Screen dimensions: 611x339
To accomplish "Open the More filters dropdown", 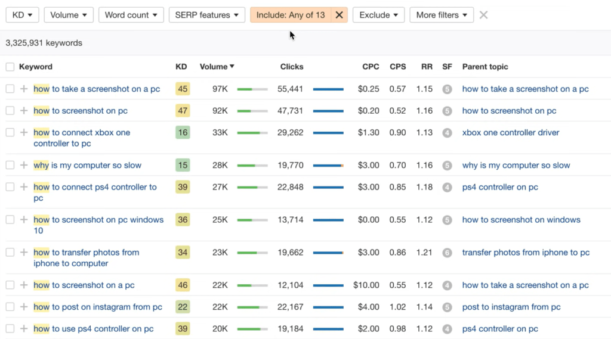I will click(442, 15).
